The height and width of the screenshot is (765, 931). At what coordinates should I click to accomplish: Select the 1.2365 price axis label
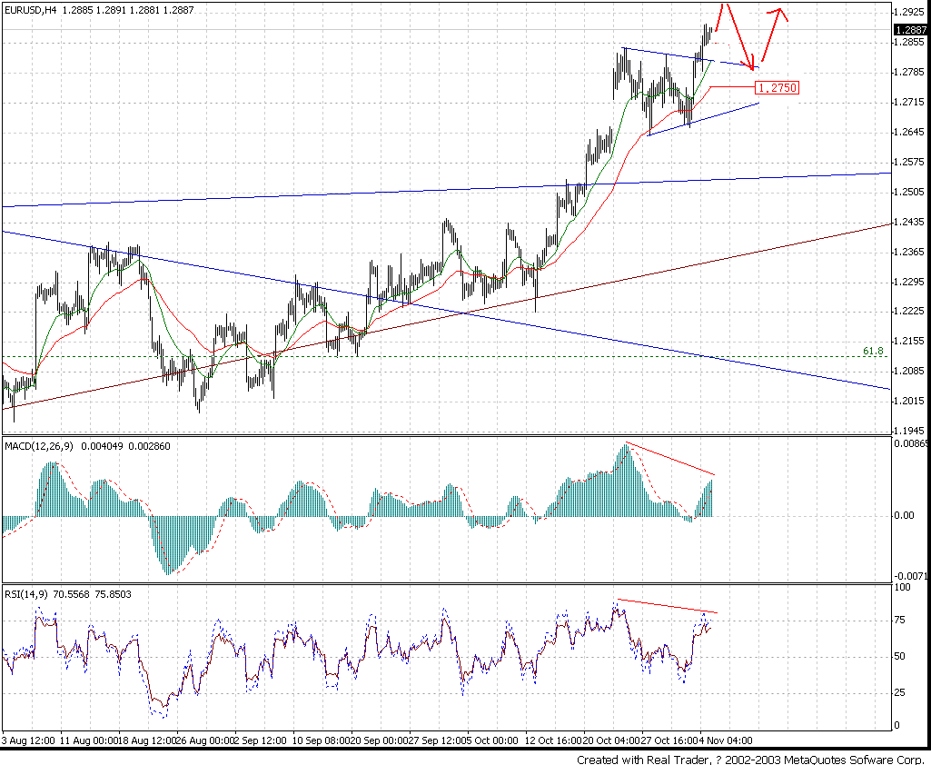pos(911,253)
